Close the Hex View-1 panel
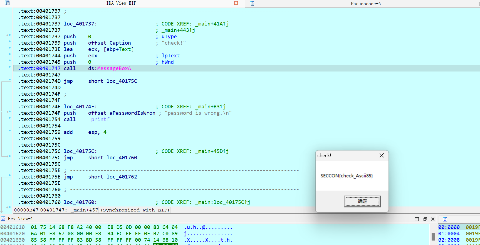 coord(433,219)
